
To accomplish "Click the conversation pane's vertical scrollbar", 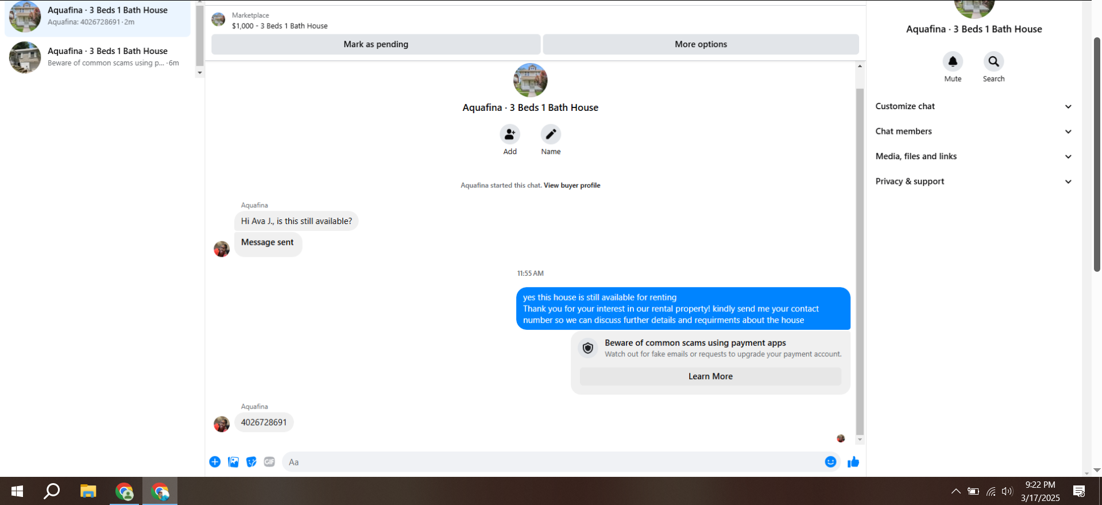I will [860, 261].
